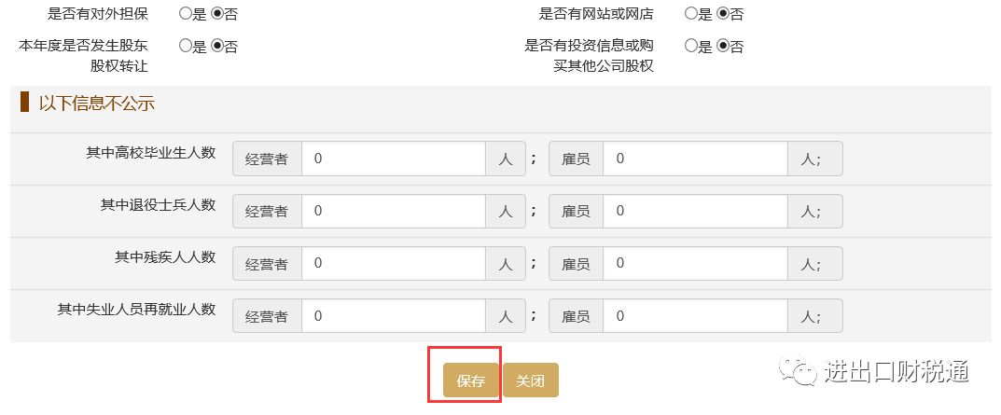Click 雇员 field for 高校毕业生人数
This screenshot has height=415, width=1001.
coord(695,159)
